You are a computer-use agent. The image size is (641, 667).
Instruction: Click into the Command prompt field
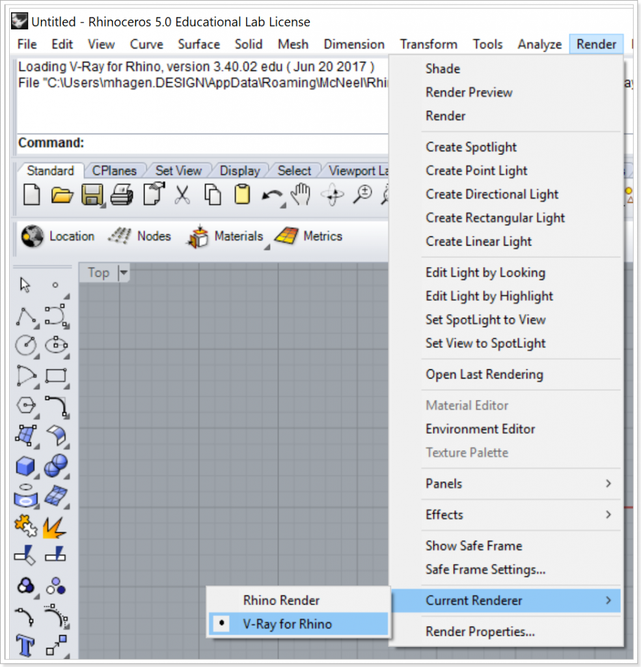(x=202, y=143)
